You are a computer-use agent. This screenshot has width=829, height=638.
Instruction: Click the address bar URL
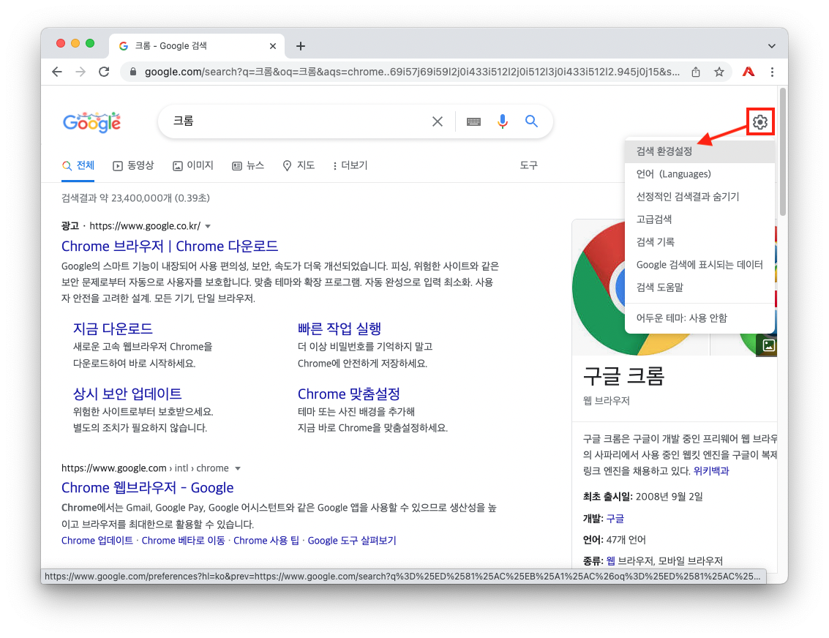coord(412,72)
